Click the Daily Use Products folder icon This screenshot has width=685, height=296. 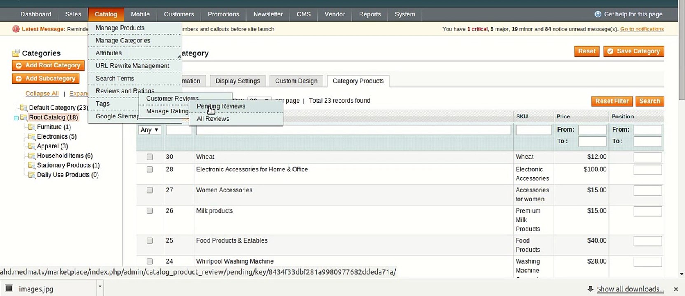click(x=32, y=175)
